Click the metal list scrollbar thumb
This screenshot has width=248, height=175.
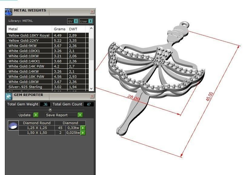(x=91, y=49)
